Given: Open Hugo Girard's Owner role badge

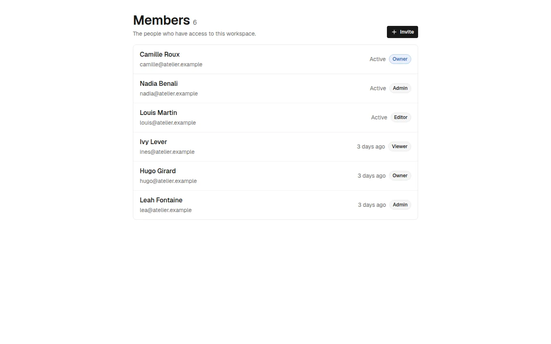Looking at the screenshot, I should pyautogui.click(x=400, y=176).
